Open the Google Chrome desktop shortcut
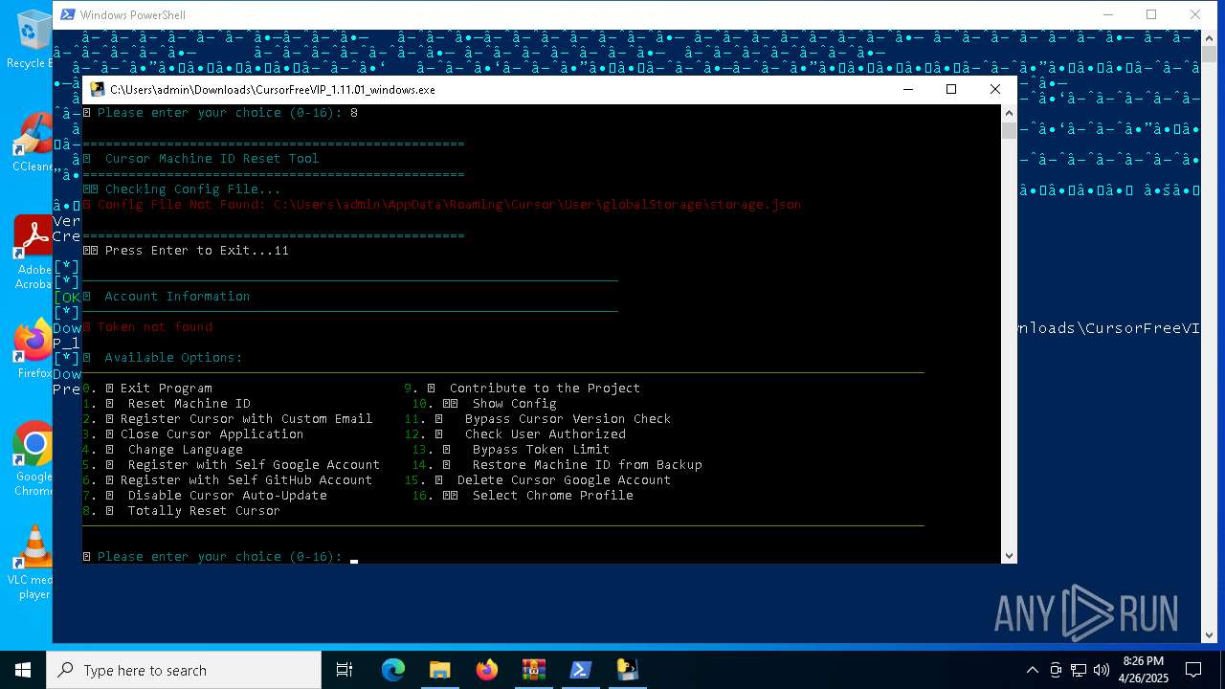1225x689 pixels. [x=31, y=457]
